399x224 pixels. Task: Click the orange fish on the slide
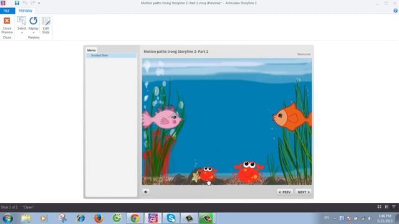click(292, 117)
